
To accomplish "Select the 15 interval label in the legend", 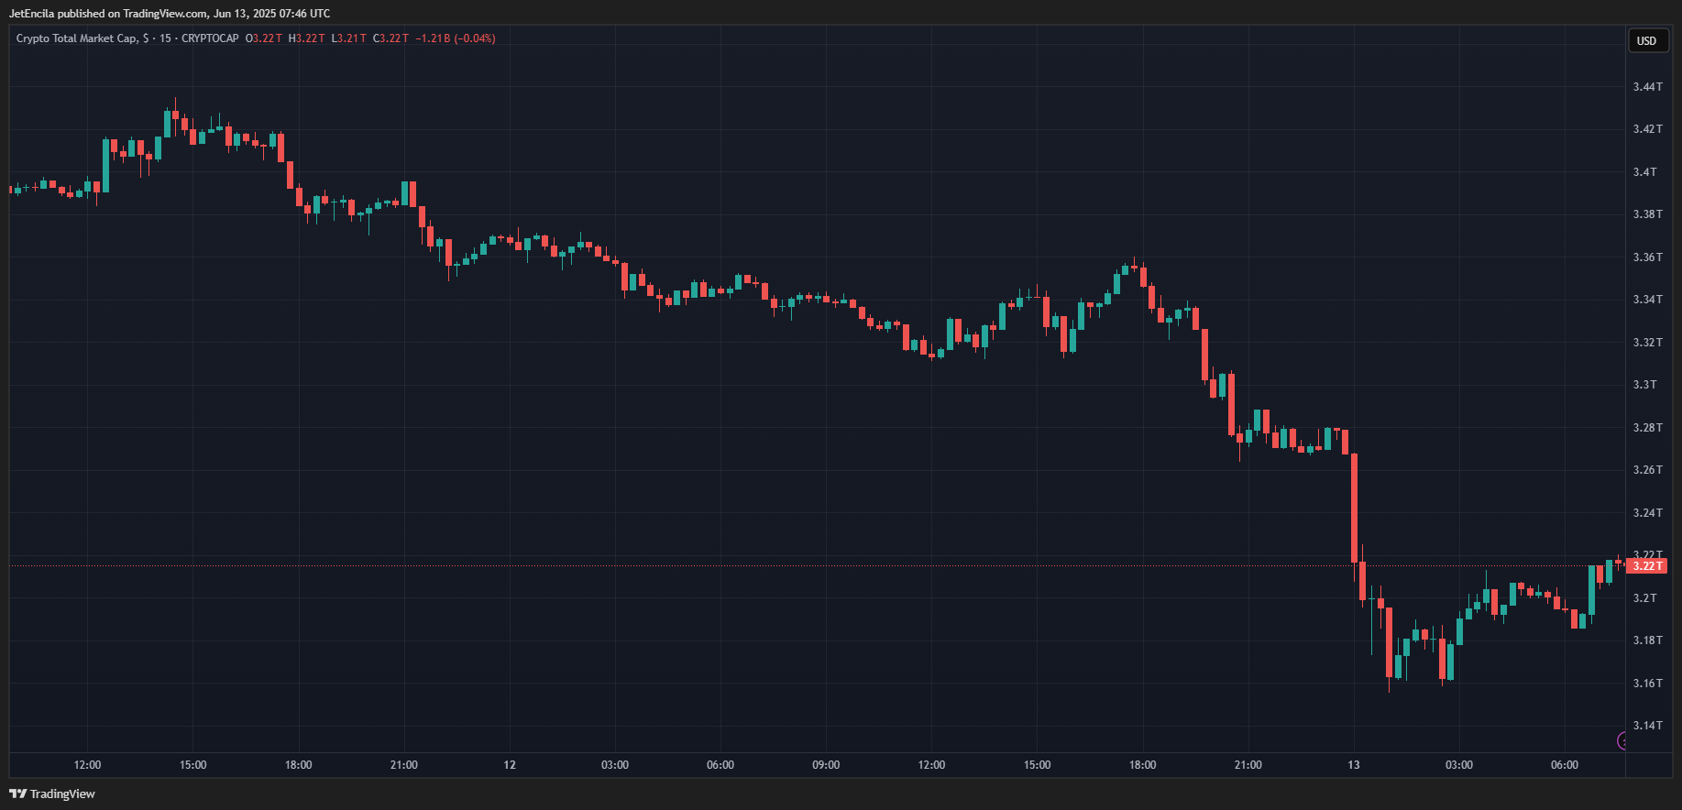I will coord(165,38).
